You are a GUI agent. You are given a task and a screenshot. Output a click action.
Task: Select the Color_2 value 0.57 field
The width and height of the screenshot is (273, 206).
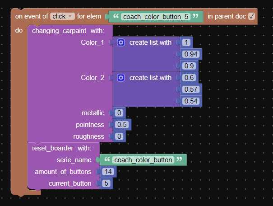point(191,89)
